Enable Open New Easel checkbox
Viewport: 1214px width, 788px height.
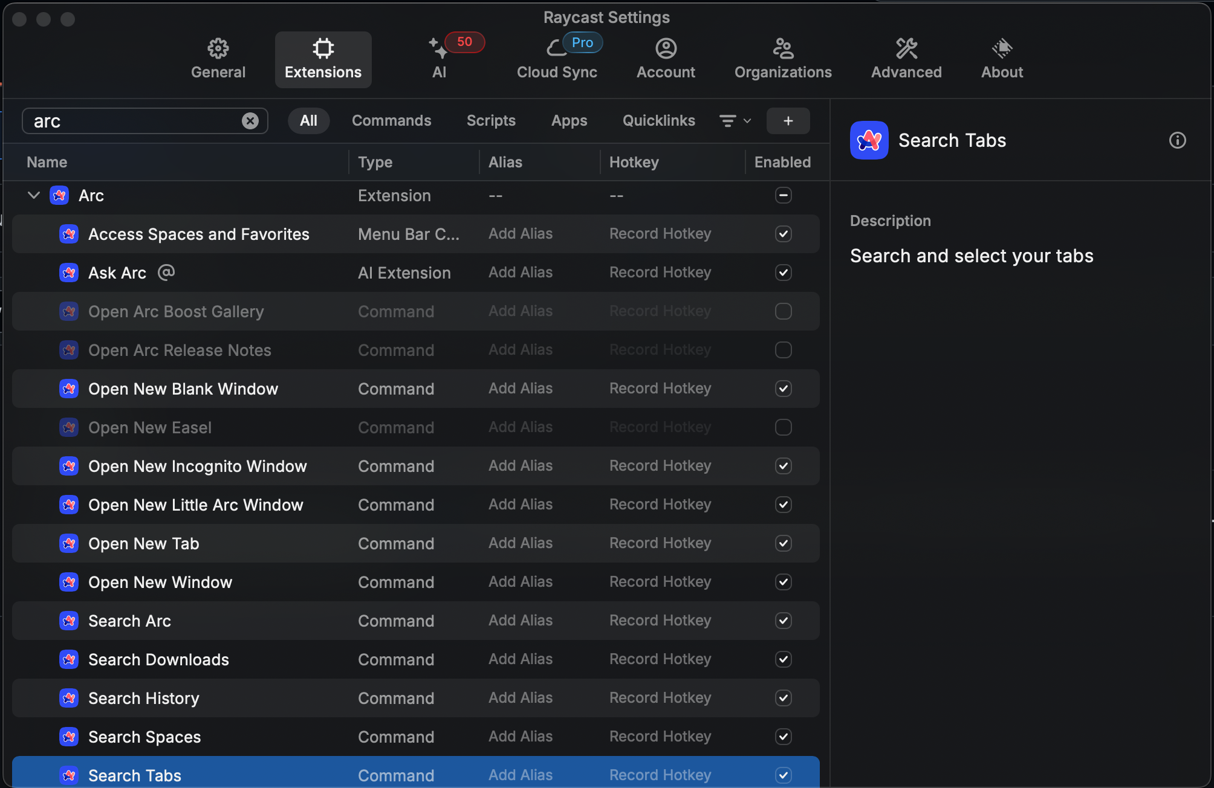(x=784, y=427)
